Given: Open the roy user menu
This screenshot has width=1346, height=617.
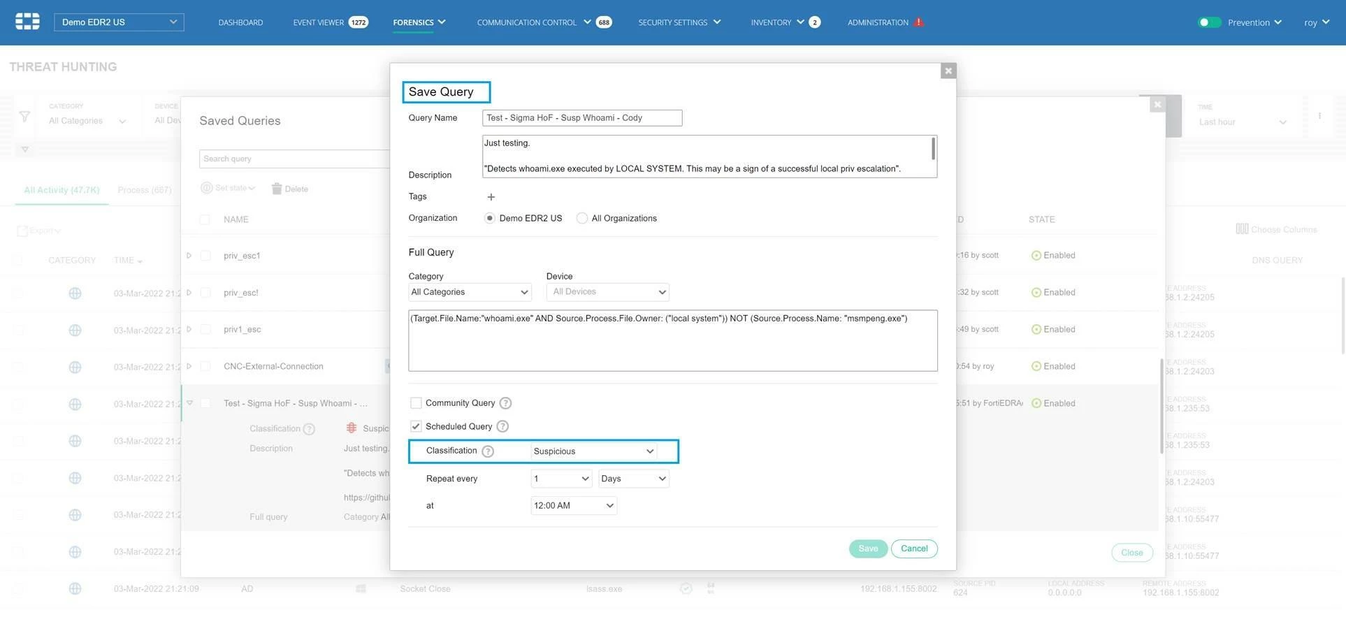Looking at the screenshot, I should coord(1317,22).
